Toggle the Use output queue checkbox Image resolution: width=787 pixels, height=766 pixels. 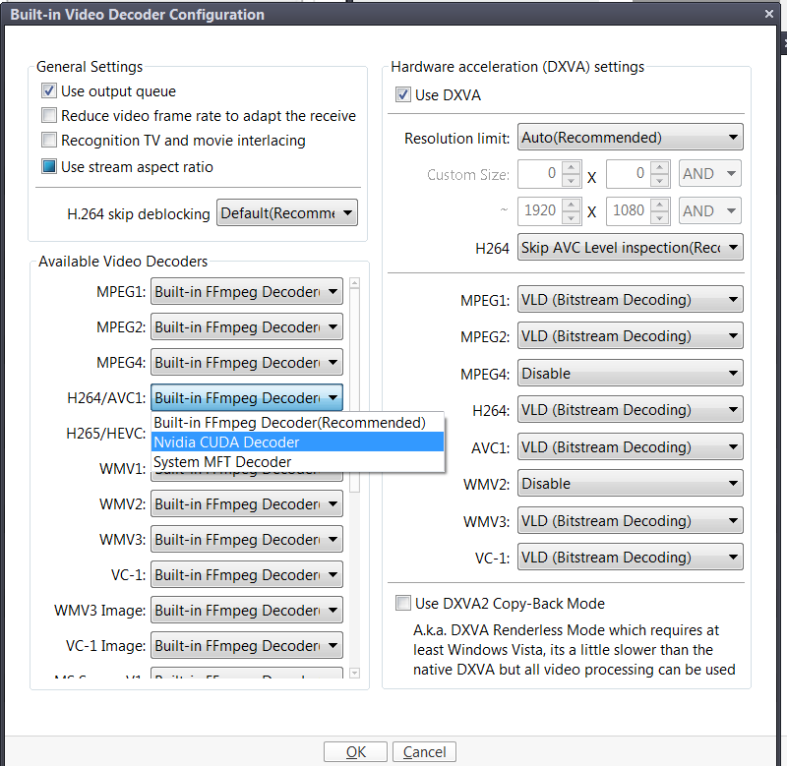tap(49, 91)
